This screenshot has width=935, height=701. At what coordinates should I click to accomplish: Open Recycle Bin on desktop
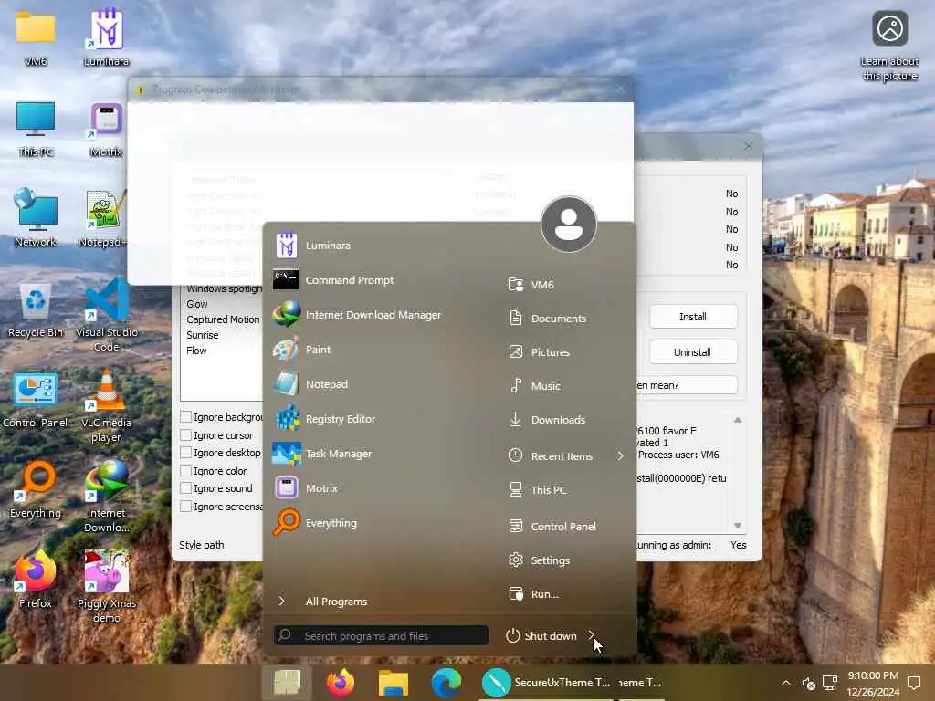coord(36,310)
